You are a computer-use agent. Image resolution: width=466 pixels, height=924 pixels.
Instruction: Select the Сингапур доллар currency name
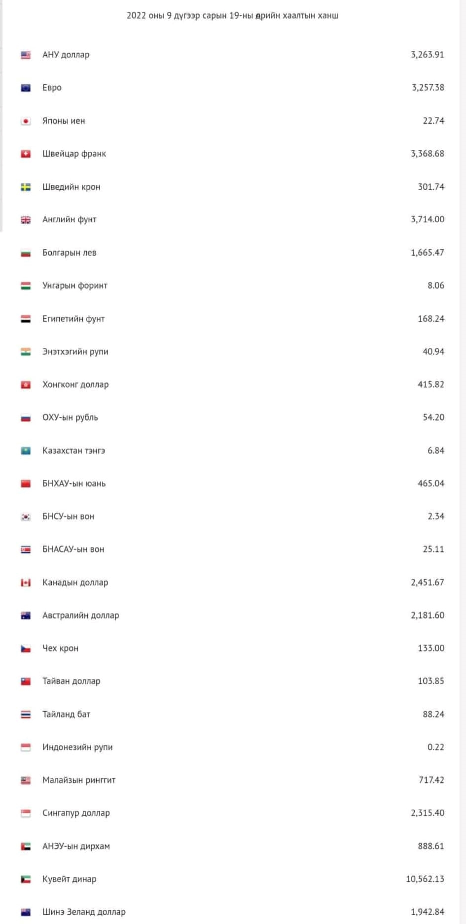point(76,813)
